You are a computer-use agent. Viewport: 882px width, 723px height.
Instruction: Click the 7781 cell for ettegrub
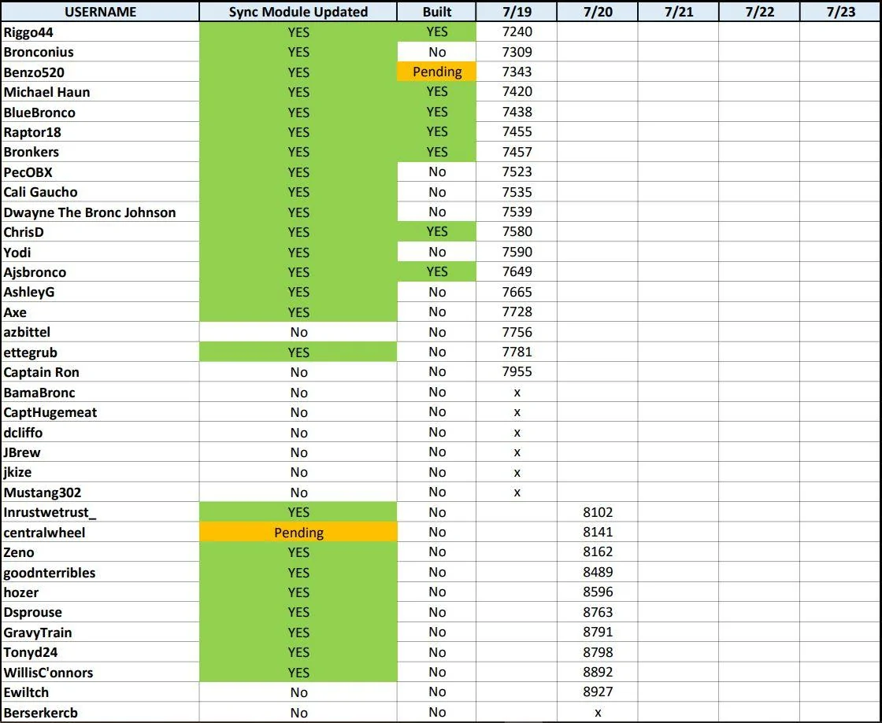(517, 352)
